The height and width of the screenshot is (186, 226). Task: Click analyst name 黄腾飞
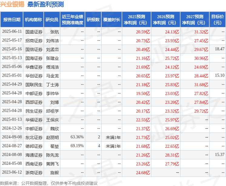[52, 164]
